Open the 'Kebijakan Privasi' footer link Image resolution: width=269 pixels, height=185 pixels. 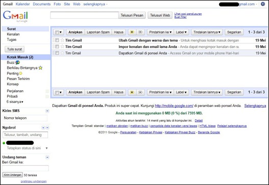pos(151,132)
